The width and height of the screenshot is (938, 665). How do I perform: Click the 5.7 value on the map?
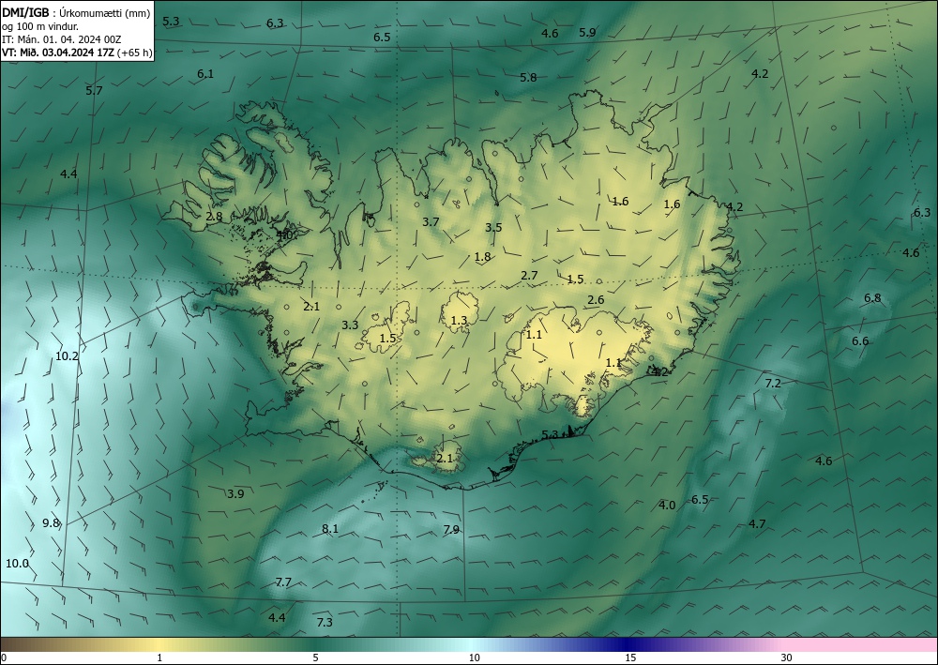pyautogui.click(x=94, y=91)
